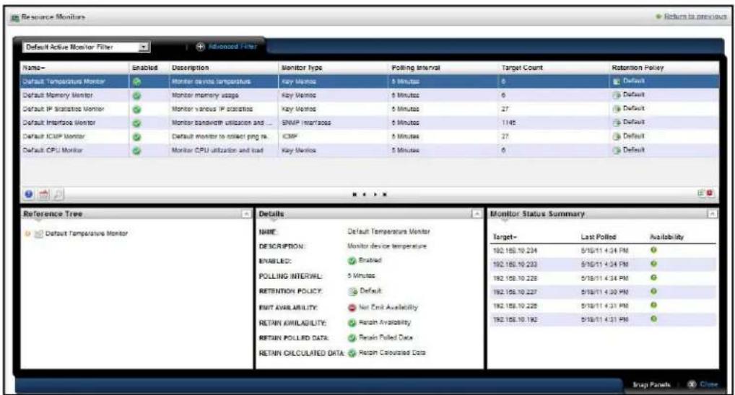Click retention policy icon in Default CPU Monitor row
The height and width of the screenshot is (395, 735).
tap(617, 150)
